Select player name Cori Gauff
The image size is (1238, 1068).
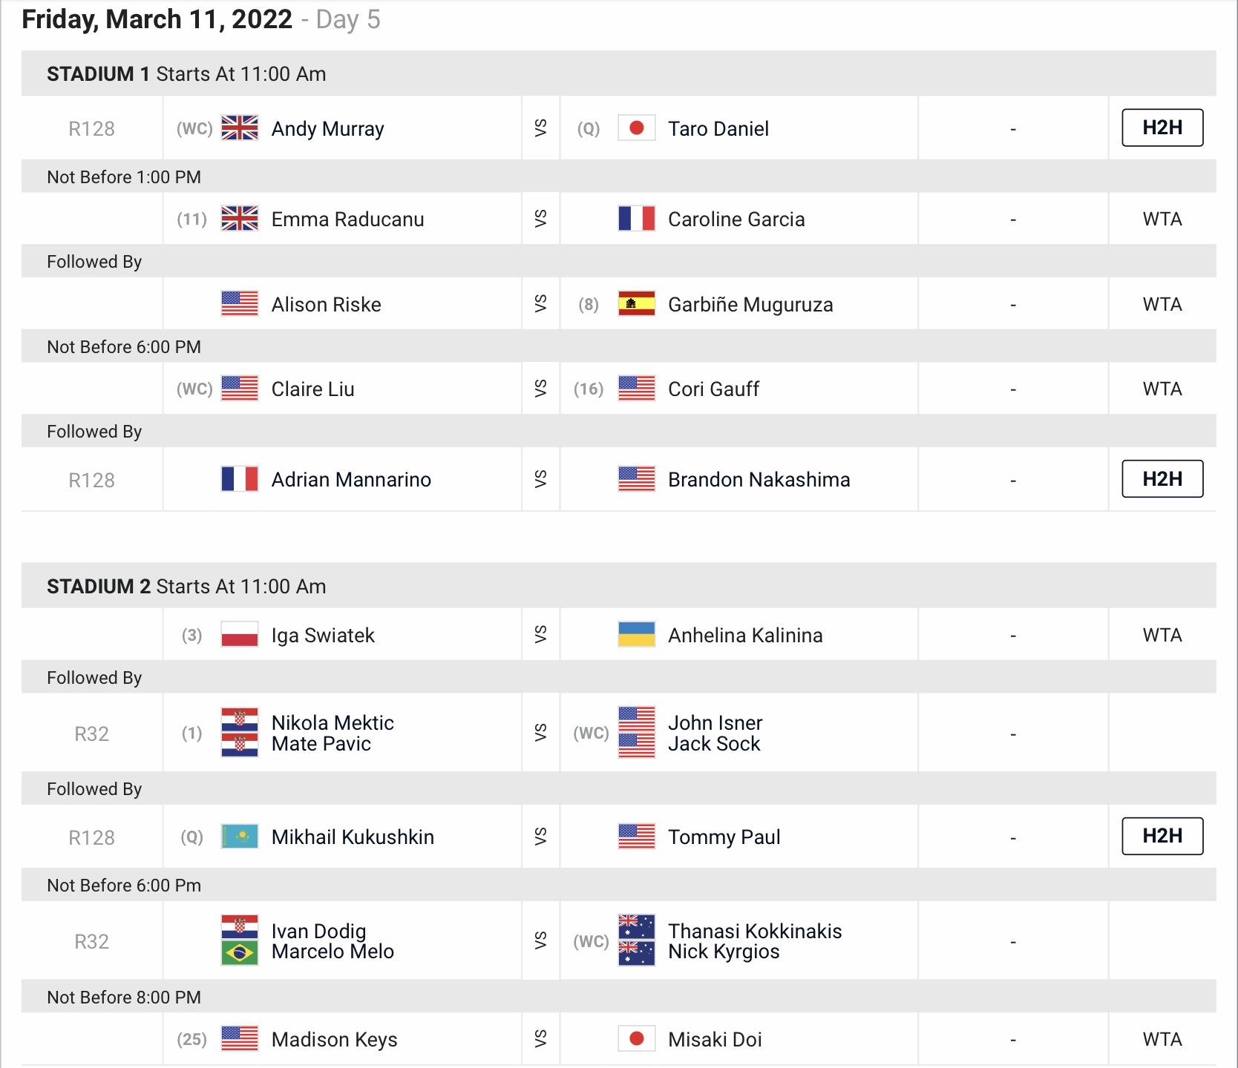(713, 389)
